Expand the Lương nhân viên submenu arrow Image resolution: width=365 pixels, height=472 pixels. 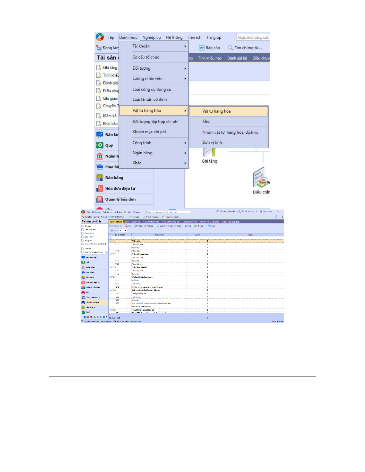pos(185,79)
